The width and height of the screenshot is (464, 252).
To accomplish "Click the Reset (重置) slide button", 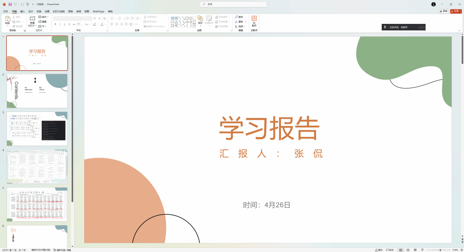I will click(42, 22).
